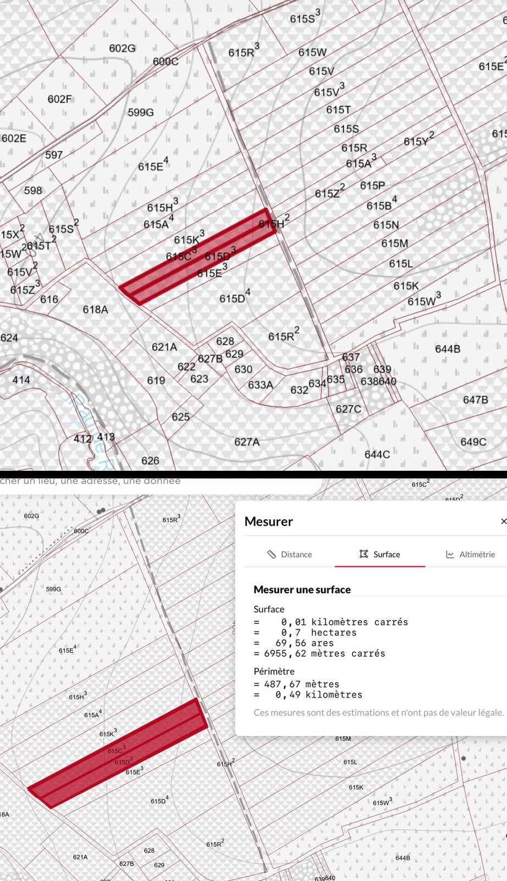Select parcel 647B in the upper map
The width and height of the screenshot is (507, 881).
click(x=476, y=400)
